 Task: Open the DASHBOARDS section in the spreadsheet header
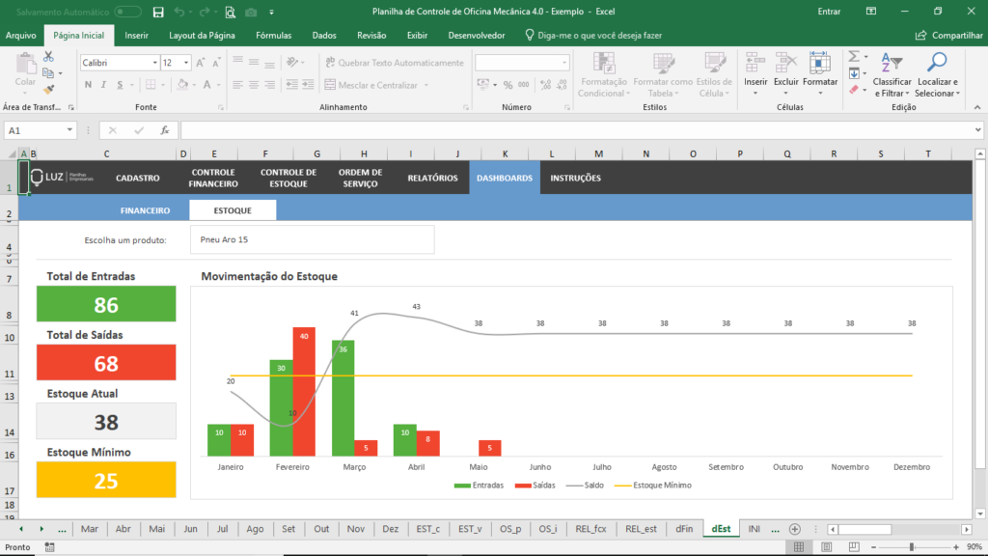504,178
